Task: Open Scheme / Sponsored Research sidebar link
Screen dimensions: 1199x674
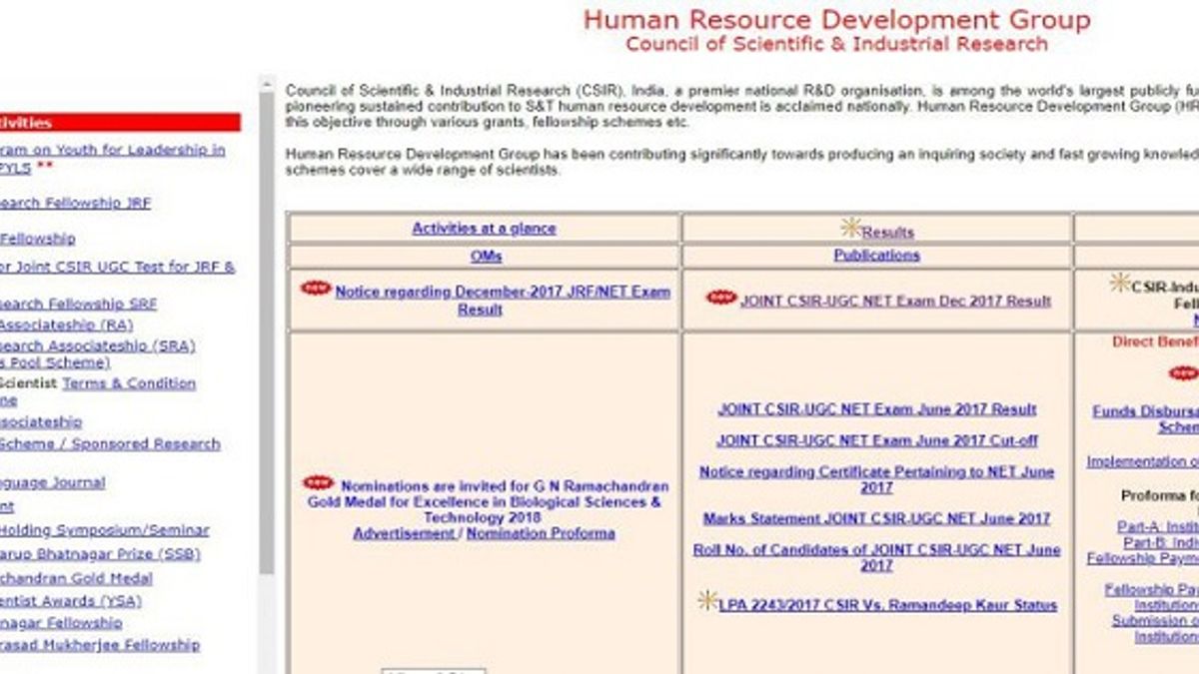Action: [110, 444]
